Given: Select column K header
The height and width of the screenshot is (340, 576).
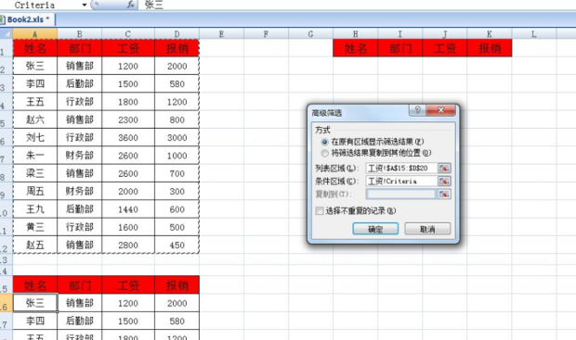Looking at the screenshot, I should pyautogui.click(x=490, y=34).
